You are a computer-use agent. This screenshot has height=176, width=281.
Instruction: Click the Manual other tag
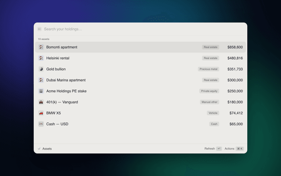click(209, 102)
